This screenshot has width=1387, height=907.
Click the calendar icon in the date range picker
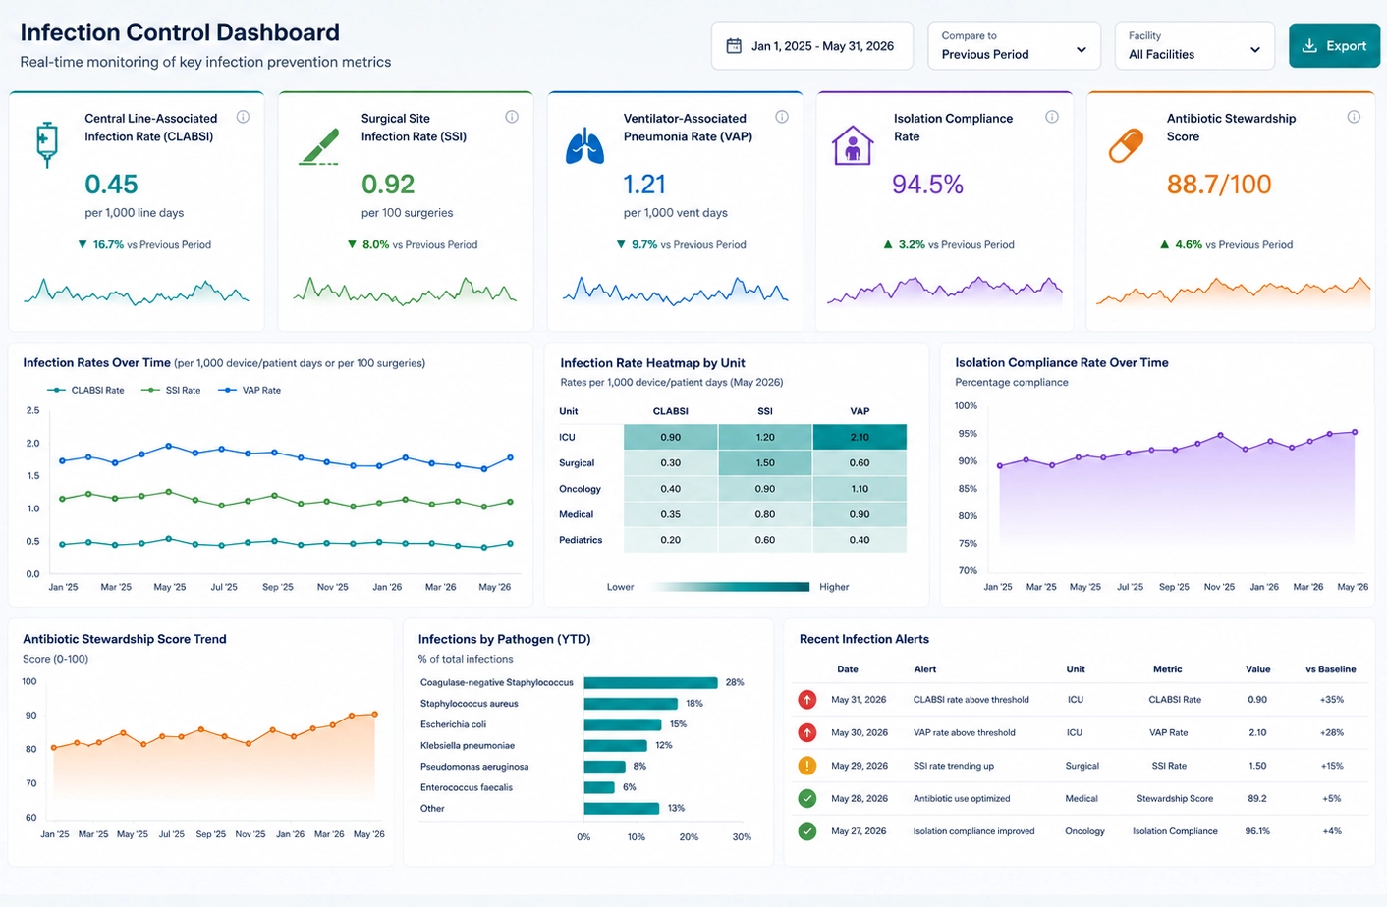coord(733,46)
